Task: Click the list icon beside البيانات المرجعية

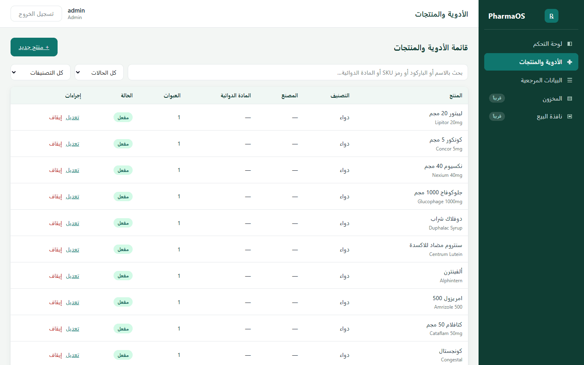Action: click(569, 80)
